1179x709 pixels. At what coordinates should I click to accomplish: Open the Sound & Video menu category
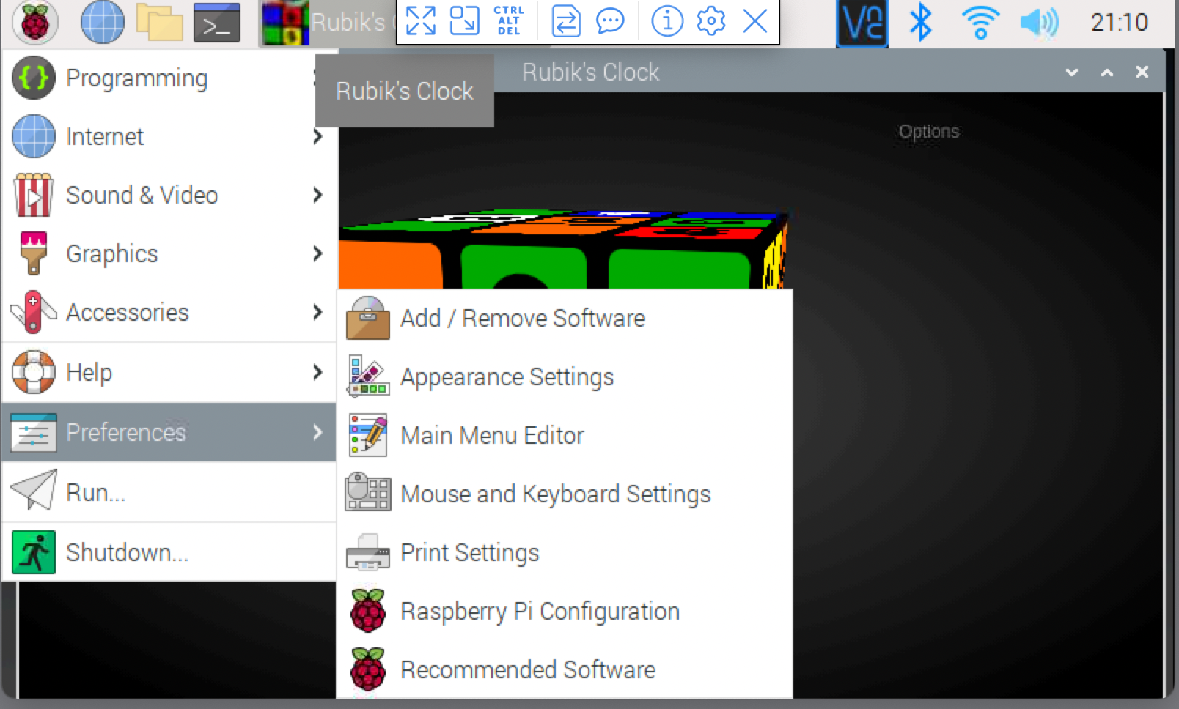[x=169, y=195]
